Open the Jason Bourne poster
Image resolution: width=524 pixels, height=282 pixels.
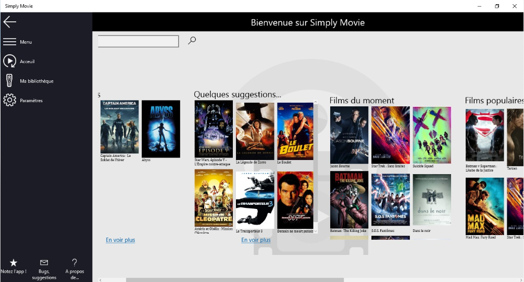349,135
